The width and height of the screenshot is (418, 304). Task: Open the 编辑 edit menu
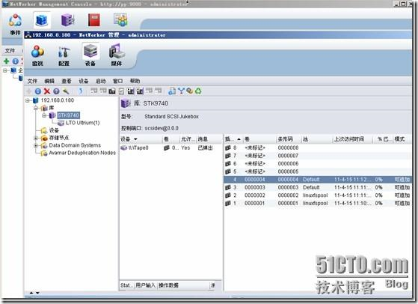tap(49, 81)
